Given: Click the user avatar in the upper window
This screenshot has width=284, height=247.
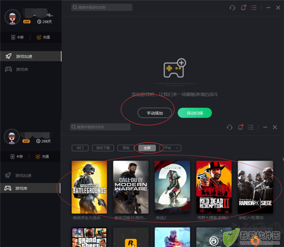Looking at the screenshot, I should coord(12,17).
